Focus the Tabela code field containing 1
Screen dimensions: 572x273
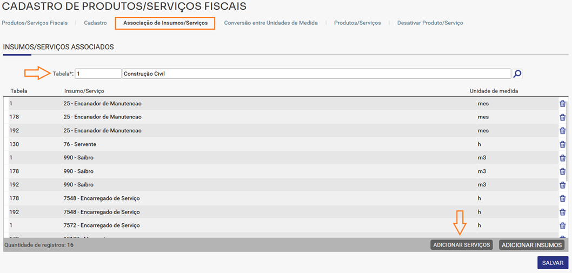[x=98, y=74]
